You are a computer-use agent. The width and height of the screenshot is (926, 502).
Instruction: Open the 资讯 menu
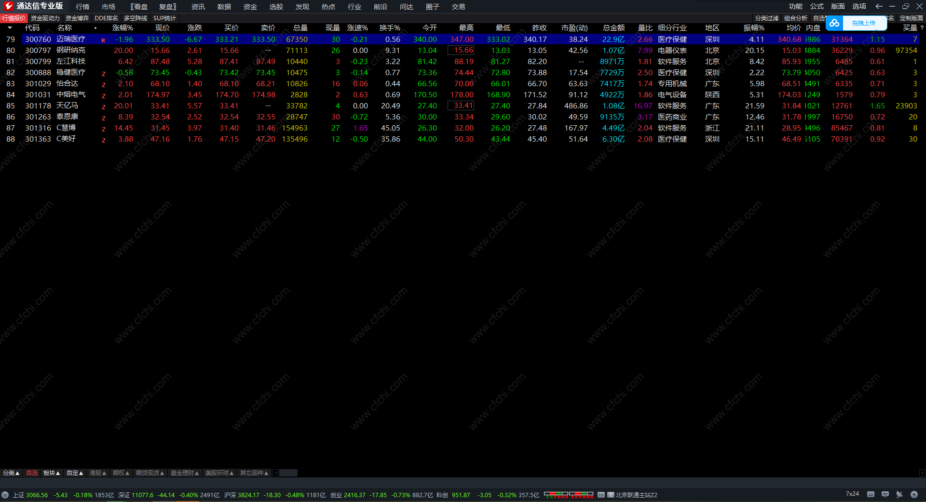coord(198,7)
